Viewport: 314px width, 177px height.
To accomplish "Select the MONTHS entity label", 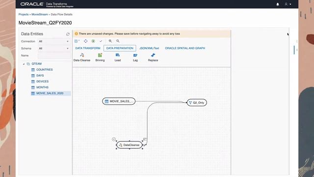I will pyautogui.click(x=43, y=88).
